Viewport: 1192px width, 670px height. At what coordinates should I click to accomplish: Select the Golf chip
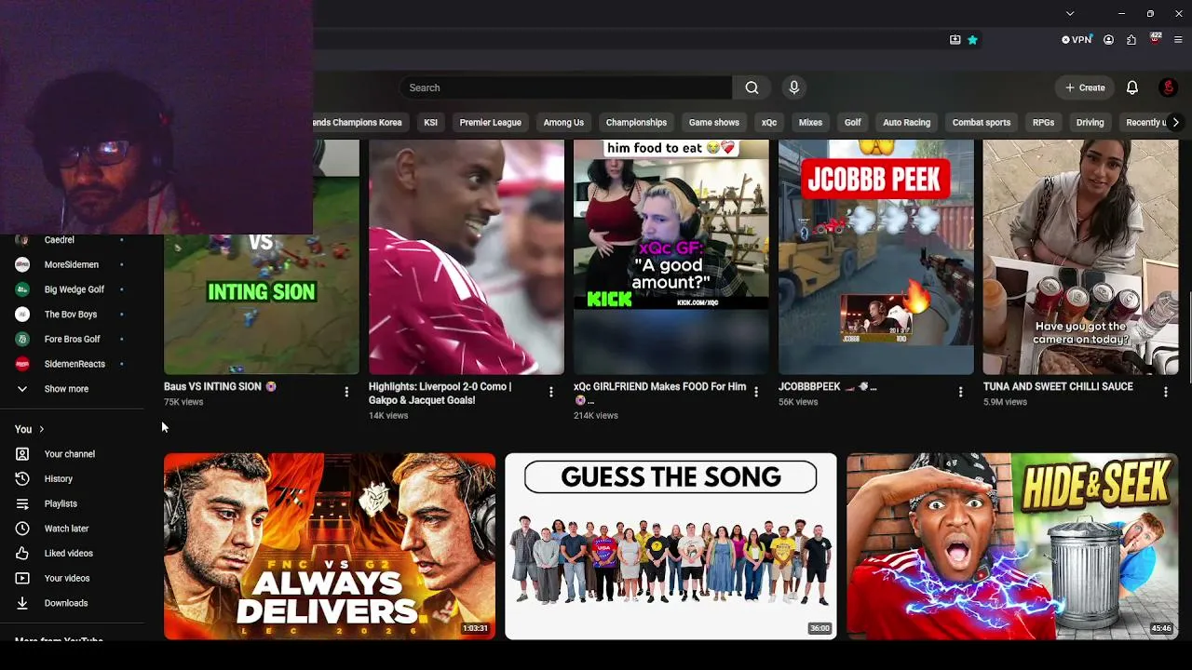pos(852,122)
